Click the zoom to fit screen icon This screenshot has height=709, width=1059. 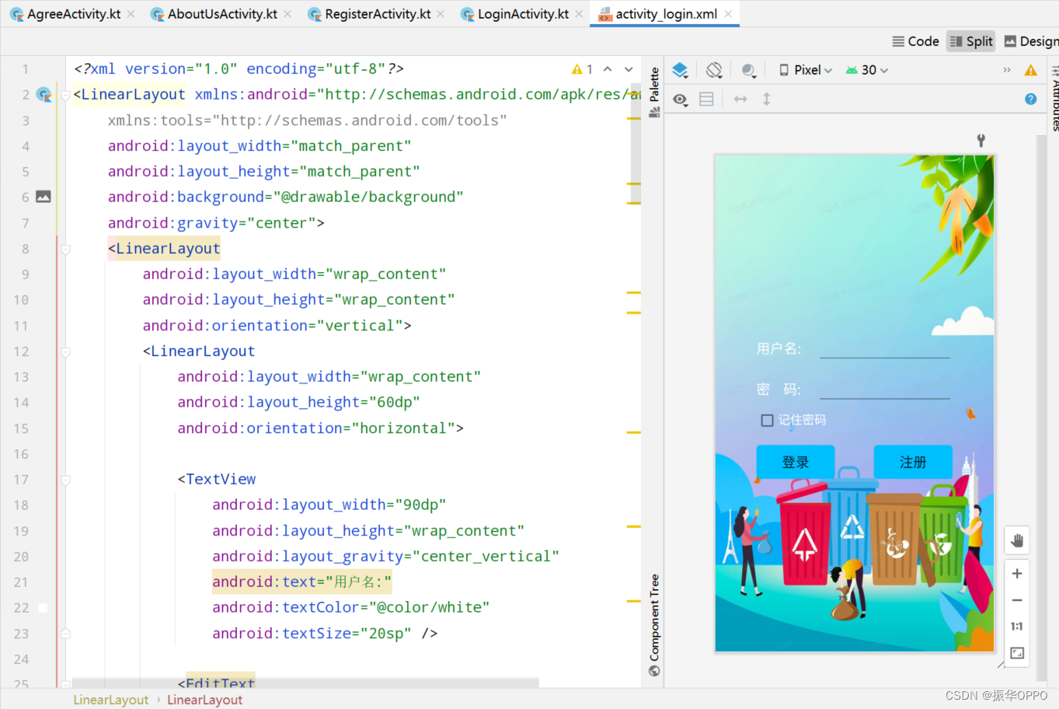[1017, 653]
